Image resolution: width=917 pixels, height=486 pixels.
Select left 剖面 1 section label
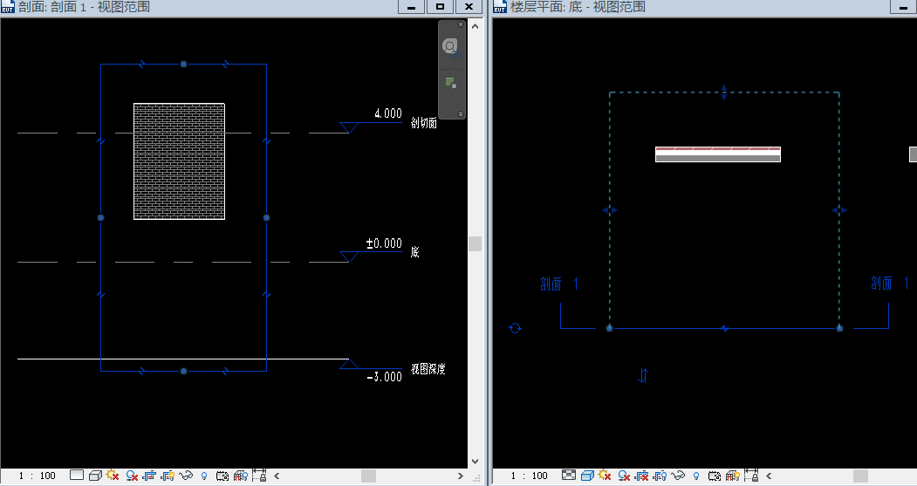tap(559, 284)
